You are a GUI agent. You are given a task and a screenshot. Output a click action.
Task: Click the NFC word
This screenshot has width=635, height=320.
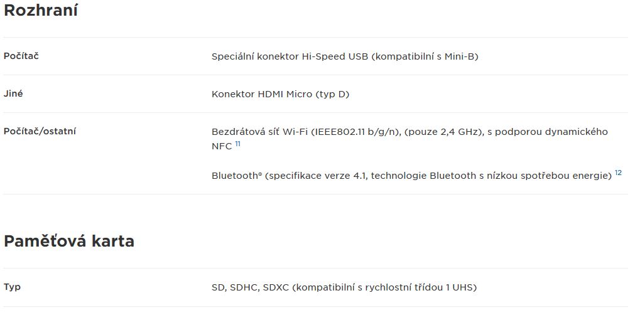point(222,146)
